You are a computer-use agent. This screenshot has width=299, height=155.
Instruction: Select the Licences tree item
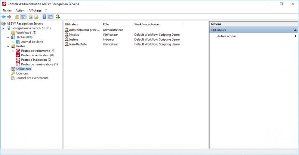coord(22,73)
